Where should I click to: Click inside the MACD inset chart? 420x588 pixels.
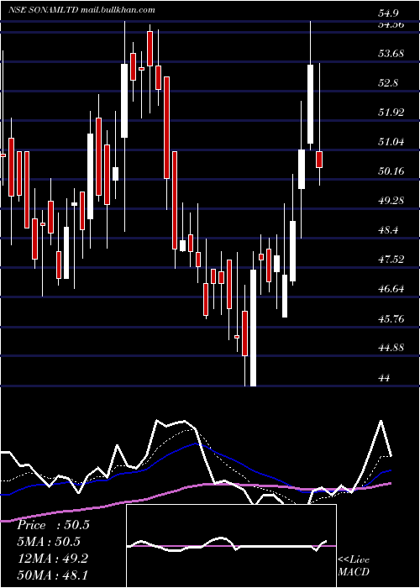point(231,546)
